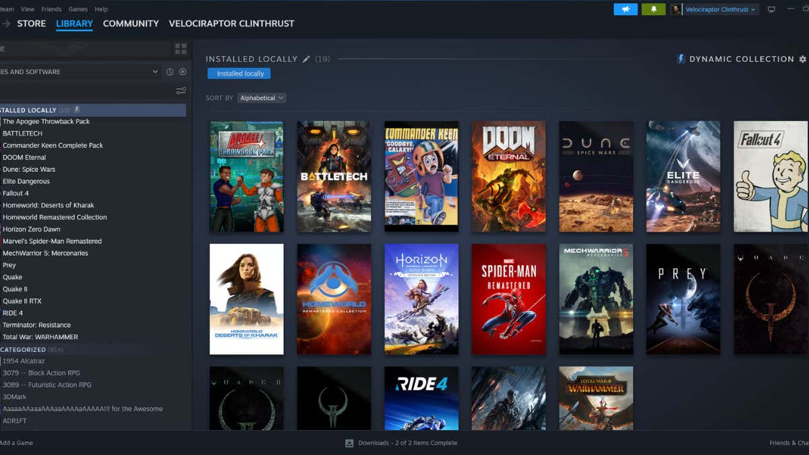Switch to the collections grid view icon
Screen dimensions: 809x455
[x=181, y=49]
